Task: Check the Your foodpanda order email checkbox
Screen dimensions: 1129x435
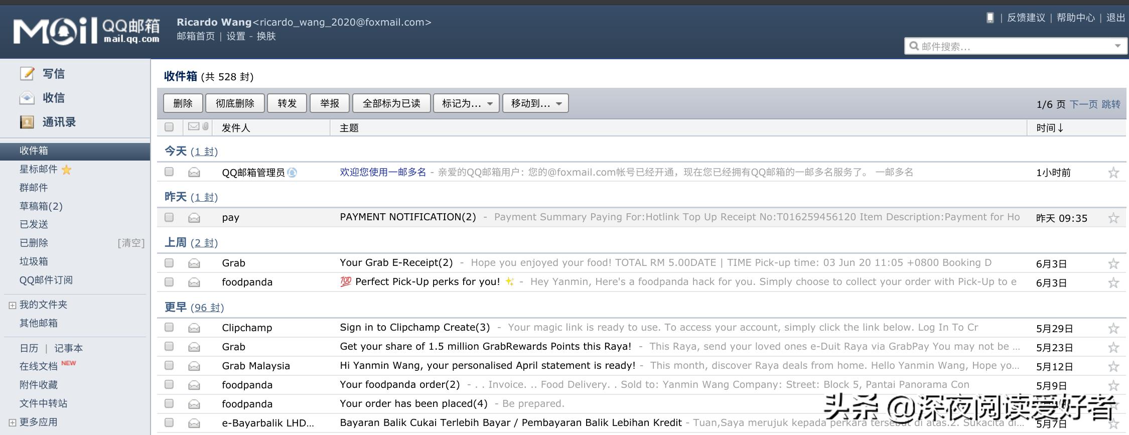Action: (x=169, y=384)
